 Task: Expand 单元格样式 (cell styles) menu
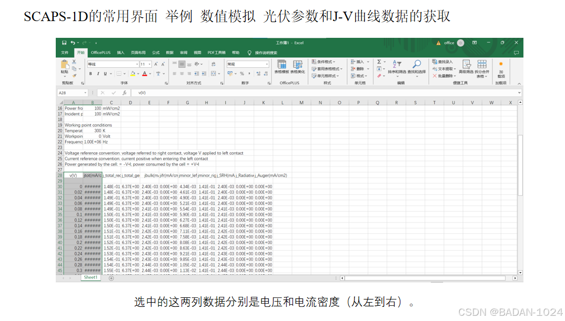click(x=326, y=76)
